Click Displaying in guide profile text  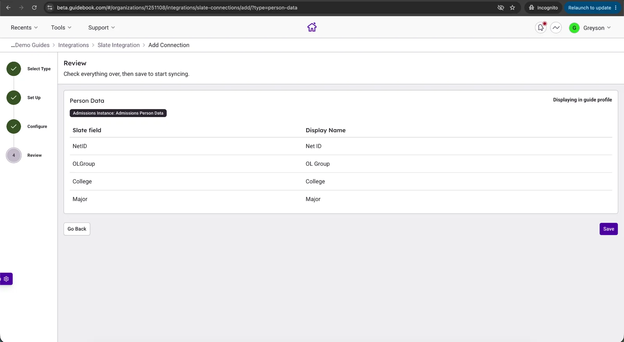[582, 100]
